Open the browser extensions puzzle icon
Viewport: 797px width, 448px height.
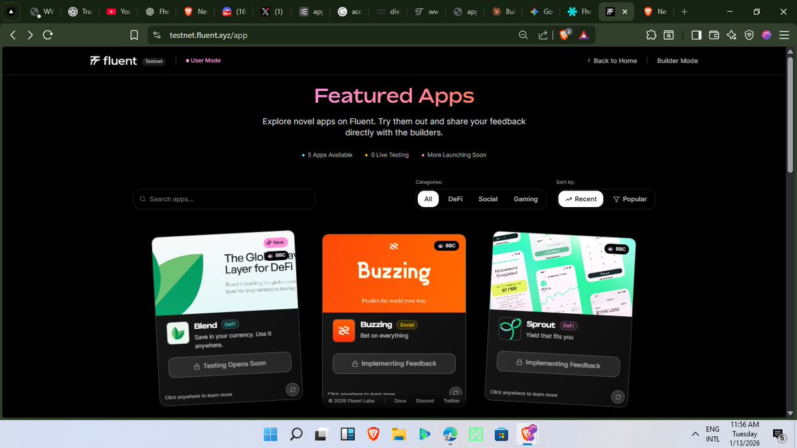(651, 35)
